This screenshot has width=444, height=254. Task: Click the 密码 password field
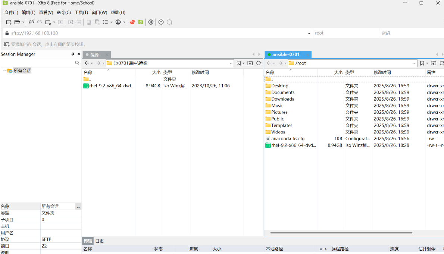[x=412, y=33]
